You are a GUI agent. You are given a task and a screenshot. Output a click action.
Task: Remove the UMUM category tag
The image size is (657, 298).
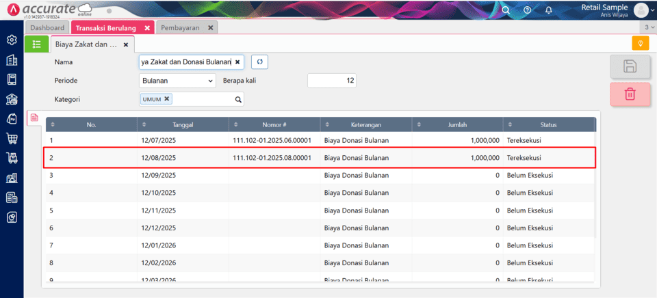[x=167, y=99]
